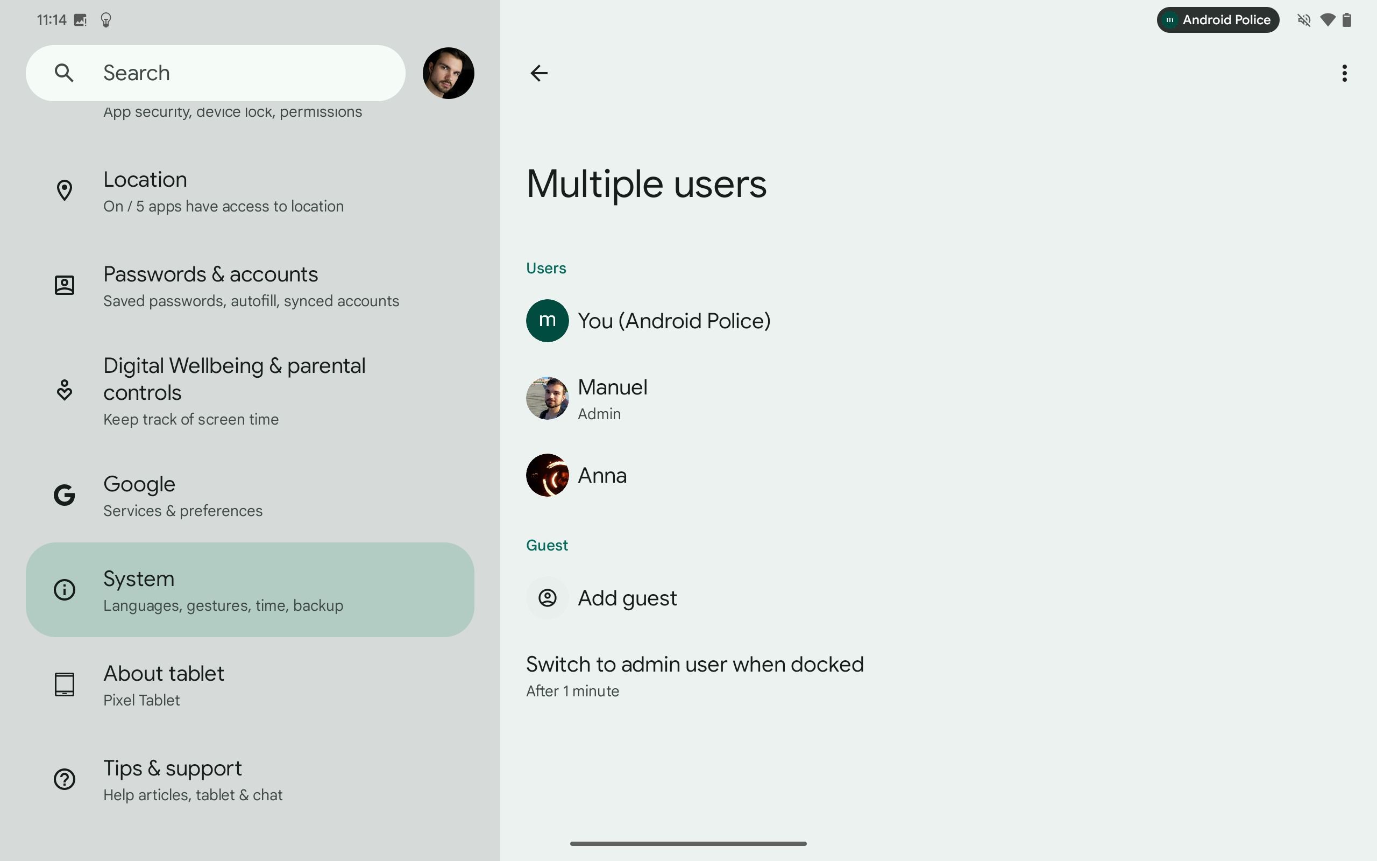
Task: Toggle the after 1 minute docked setting
Action: coord(694,674)
